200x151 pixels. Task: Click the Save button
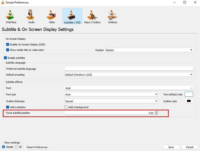tap(171, 147)
